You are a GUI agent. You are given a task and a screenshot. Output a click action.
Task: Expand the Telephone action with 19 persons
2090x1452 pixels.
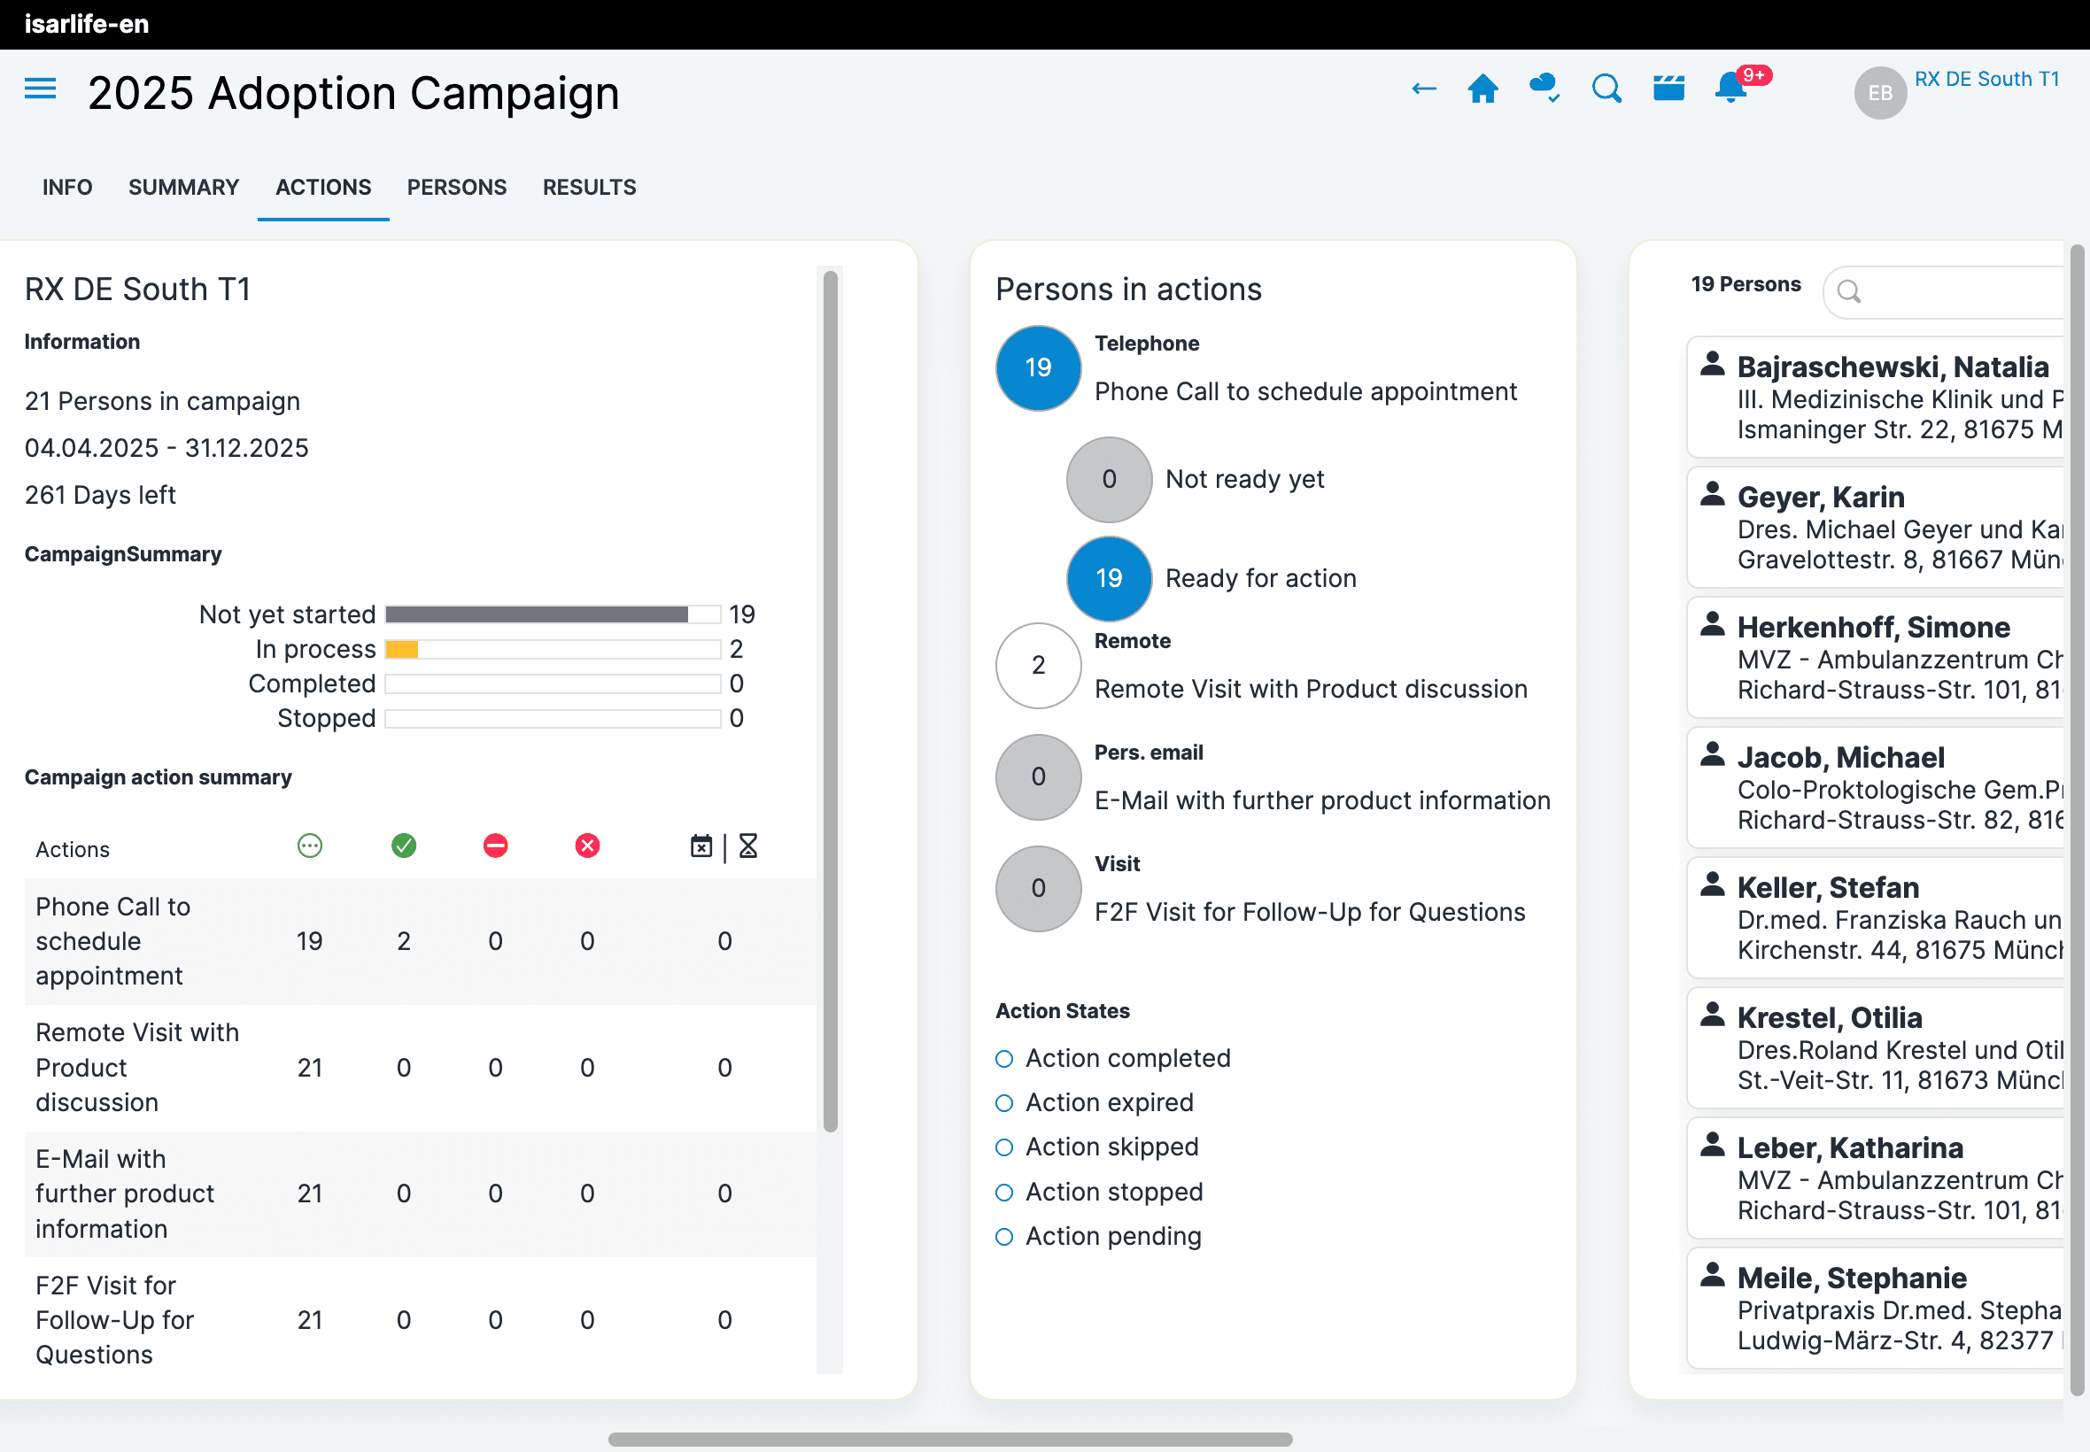click(1038, 368)
